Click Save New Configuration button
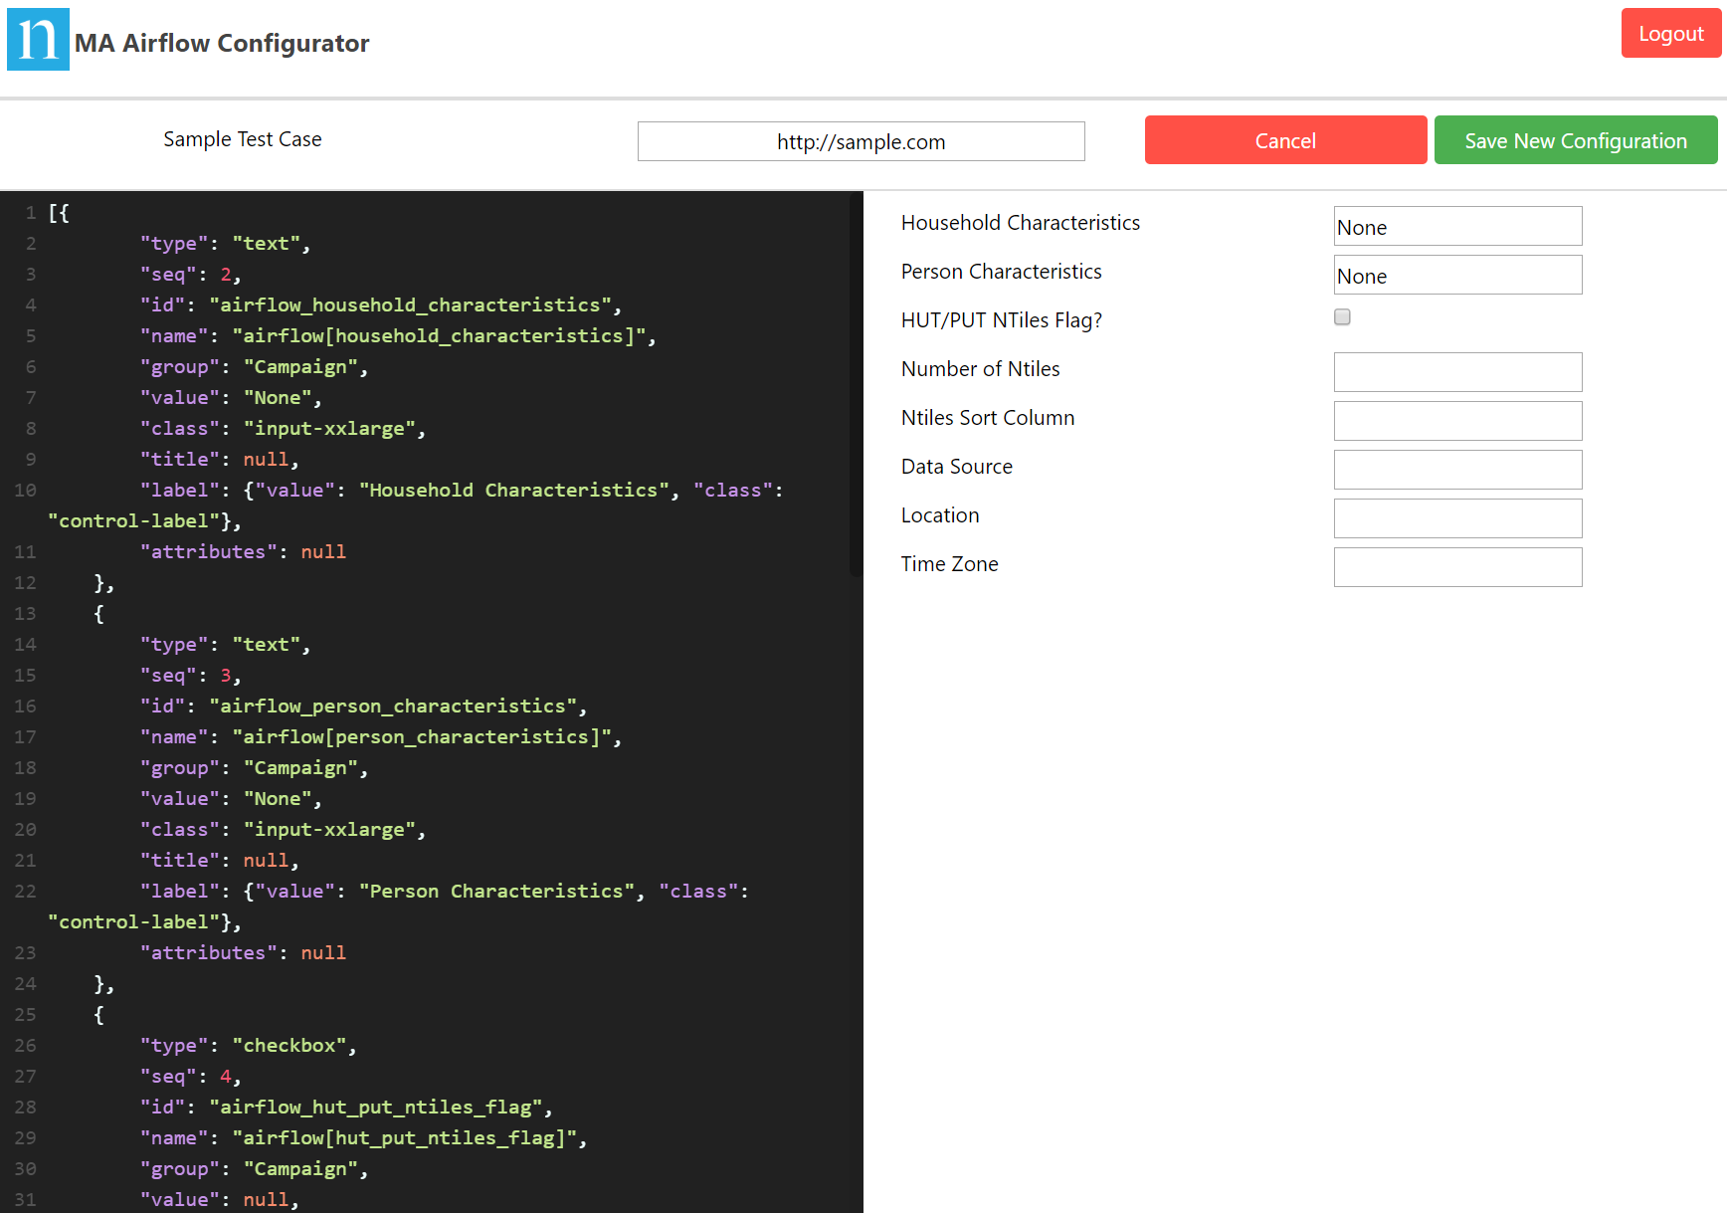 click(1575, 140)
